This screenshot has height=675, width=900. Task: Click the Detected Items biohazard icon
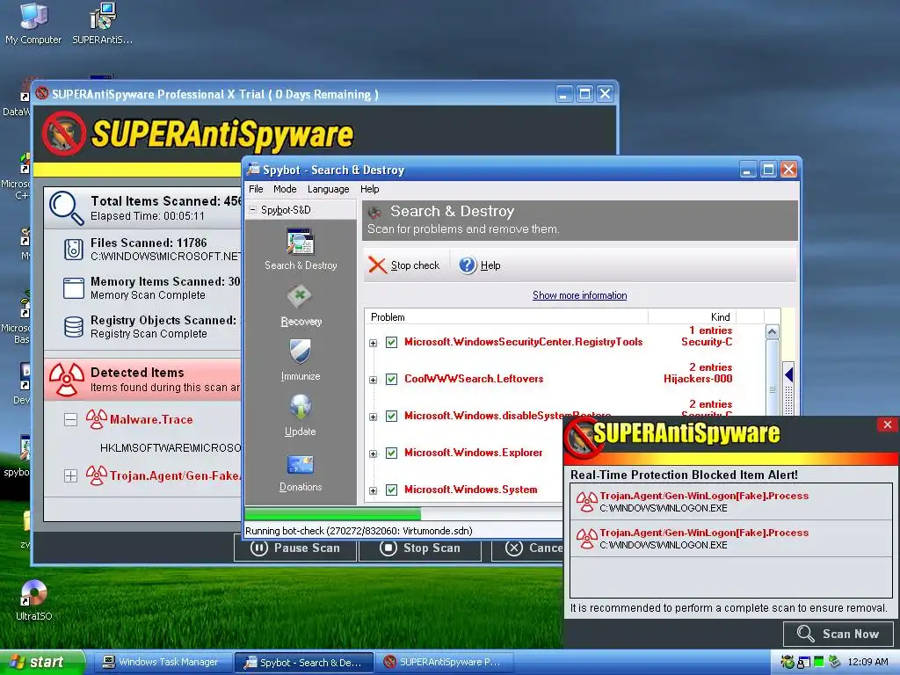[67, 380]
